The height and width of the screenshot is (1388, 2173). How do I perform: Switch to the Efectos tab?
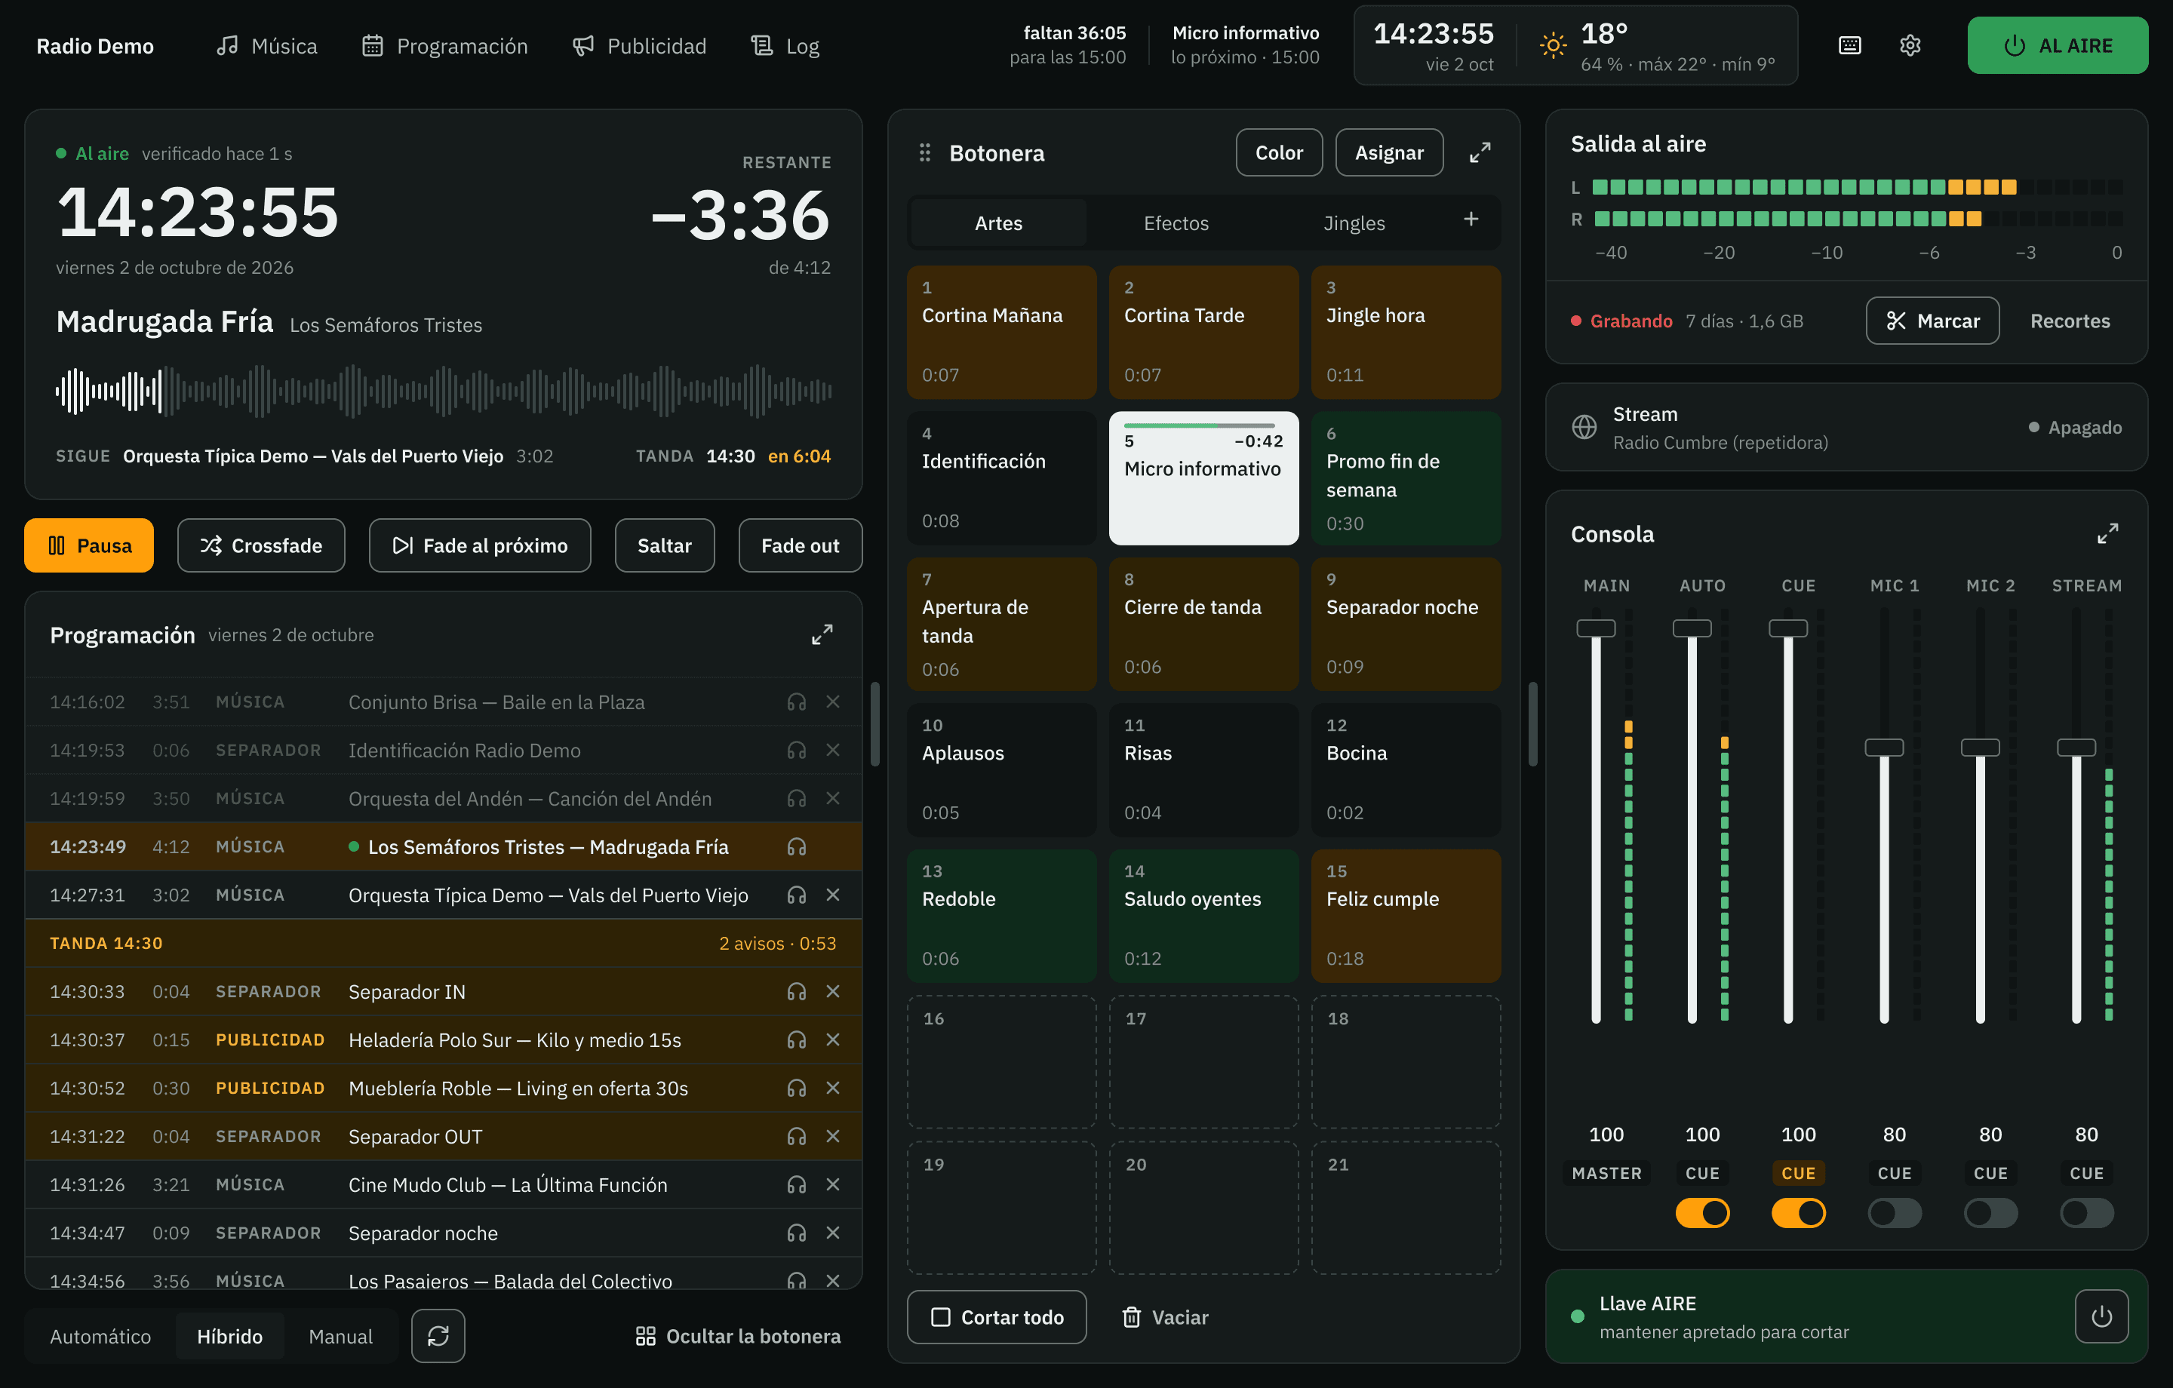tap(1176, 223)
